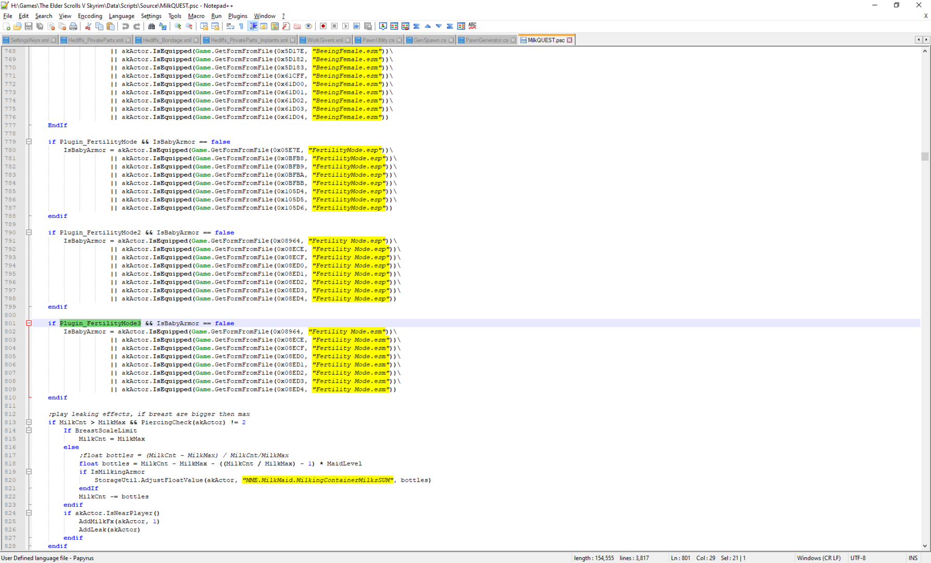The height and width of the screenshot is (563, 931).
Task: Click the scrollbar's up arrow
Action: (925, 51)
